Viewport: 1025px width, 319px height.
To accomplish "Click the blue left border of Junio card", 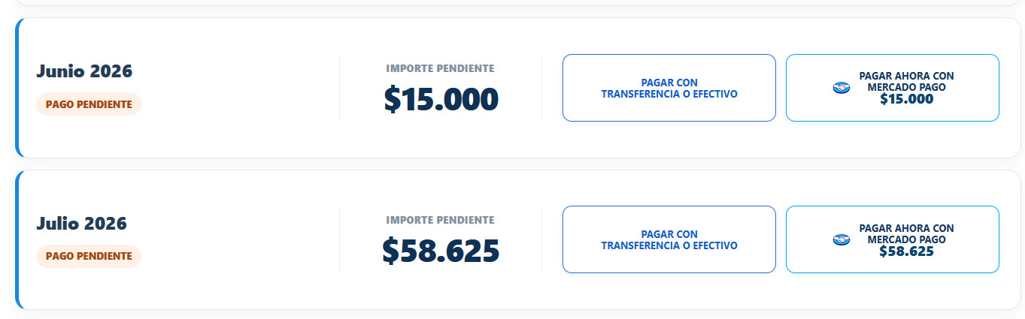I will point(17,88).
